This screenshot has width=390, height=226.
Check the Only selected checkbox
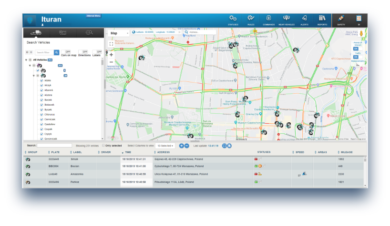tap(103, 146)
